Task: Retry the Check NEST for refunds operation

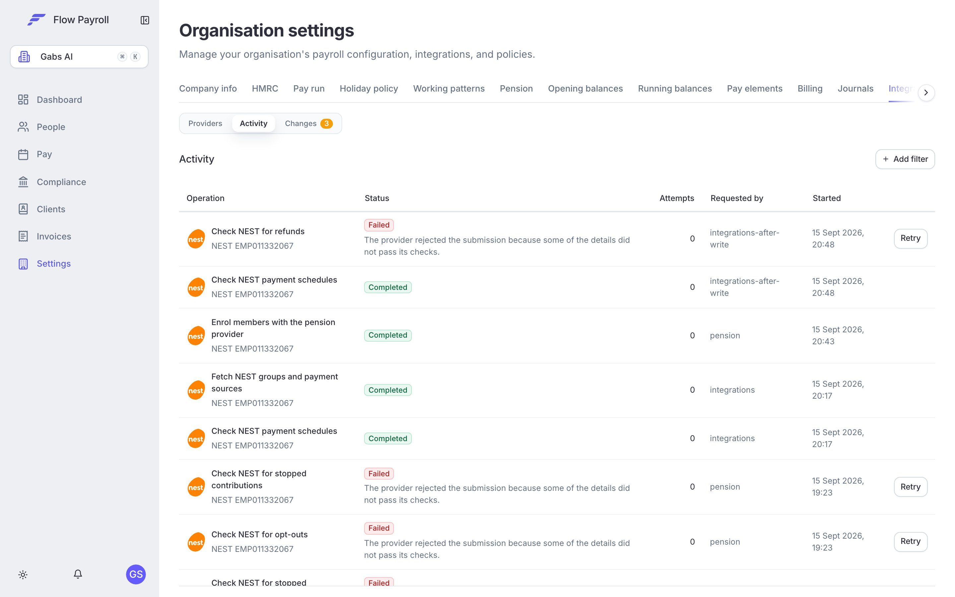Action: click(911, 238)
